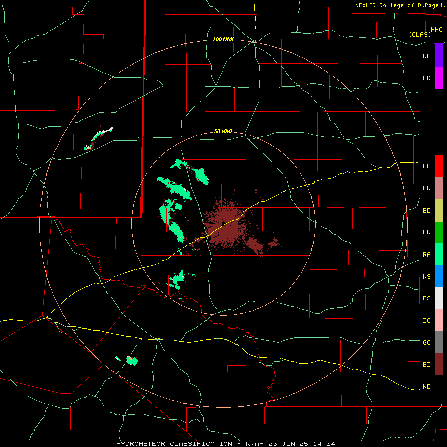Click the HR legend label

(426, 232)
